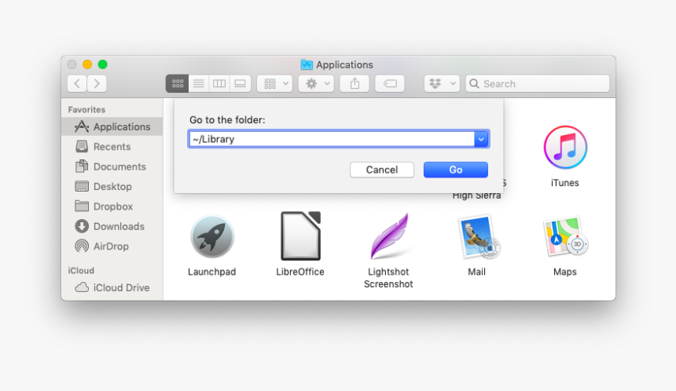Click the AirDrop radar icon
The width and height of the screenshot is (676, 391).
82,246
